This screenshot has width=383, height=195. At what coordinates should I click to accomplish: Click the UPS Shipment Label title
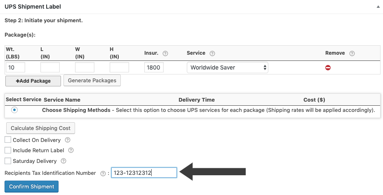33,7
